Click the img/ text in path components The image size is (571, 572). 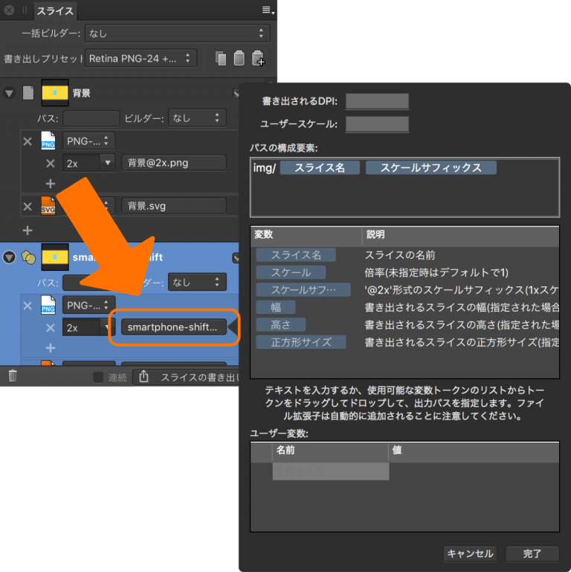[x=265, y=168]
